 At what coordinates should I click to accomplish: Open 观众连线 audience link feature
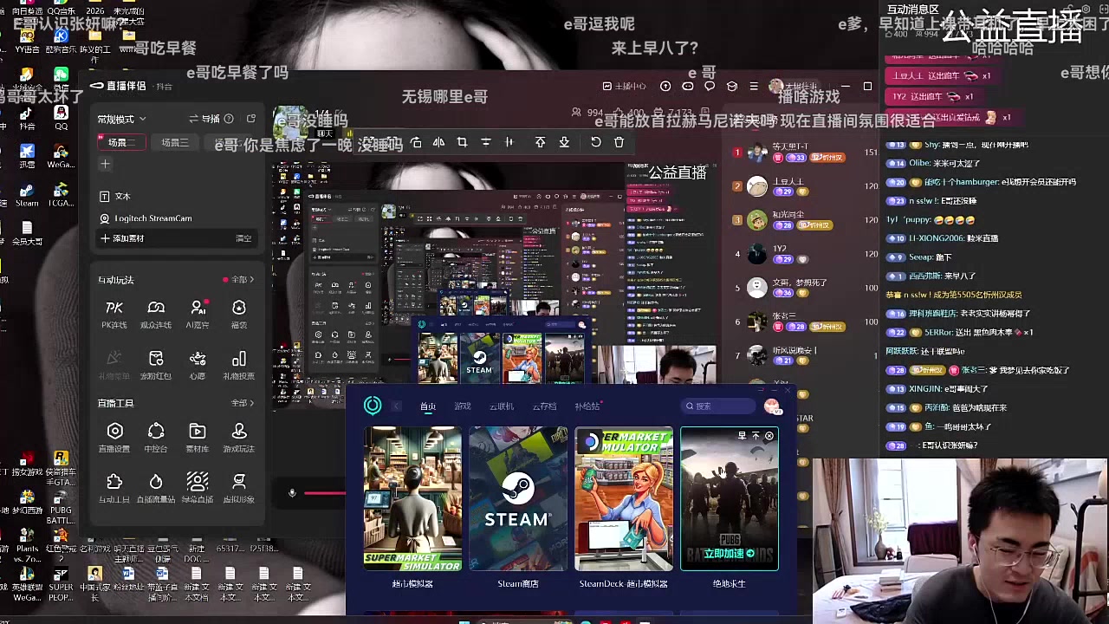tap(156, 314)
